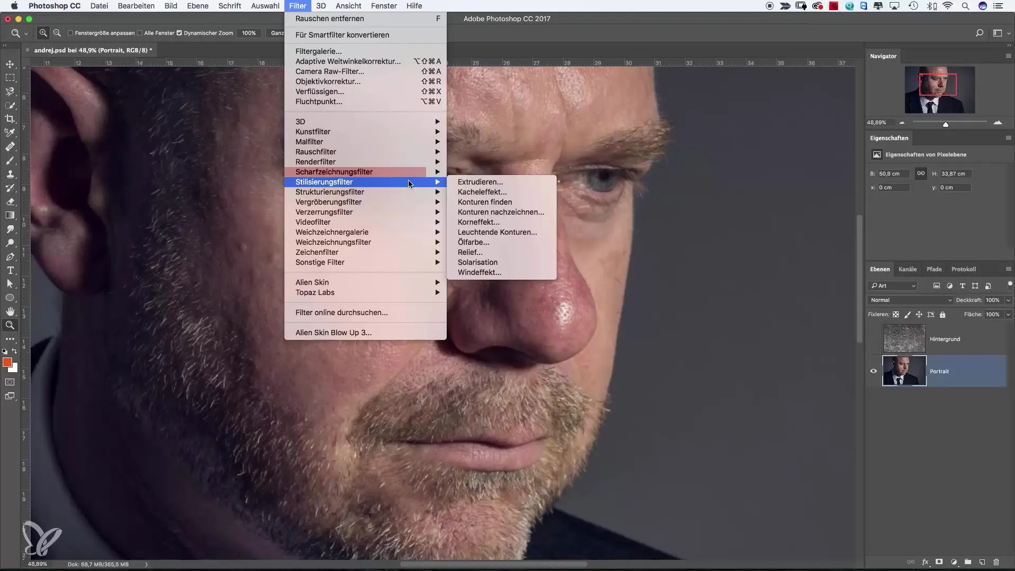Filter layers by pixel layers icon
1015x571 pixels.
point(937,285)
